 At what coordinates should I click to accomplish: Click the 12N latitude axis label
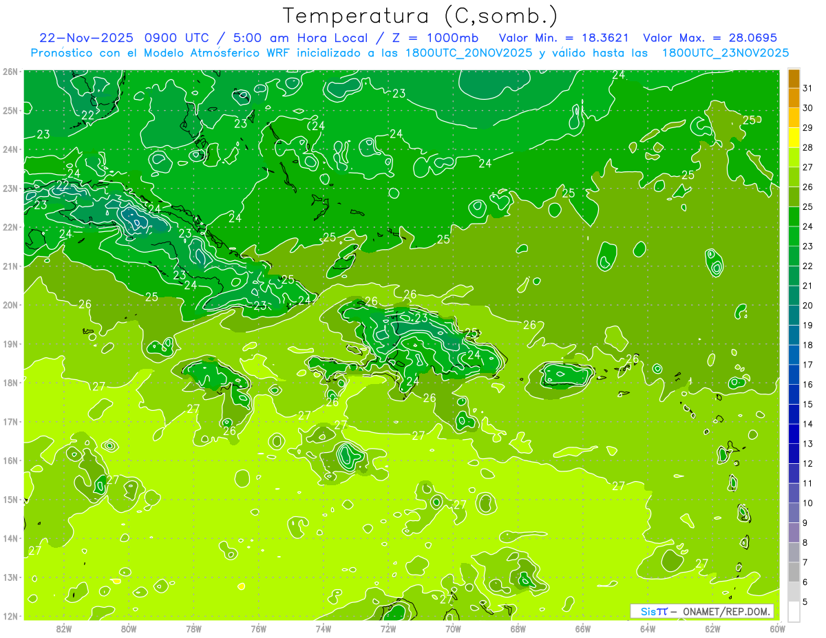click(11, 616)
